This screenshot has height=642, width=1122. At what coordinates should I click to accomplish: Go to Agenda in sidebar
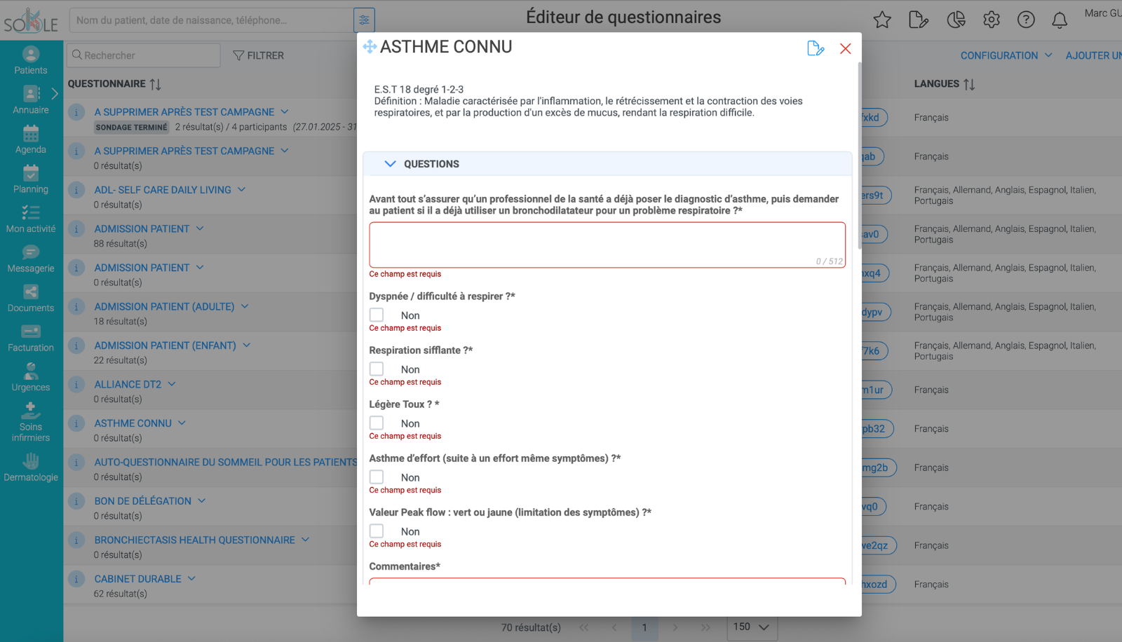click(x=31, y=139)
